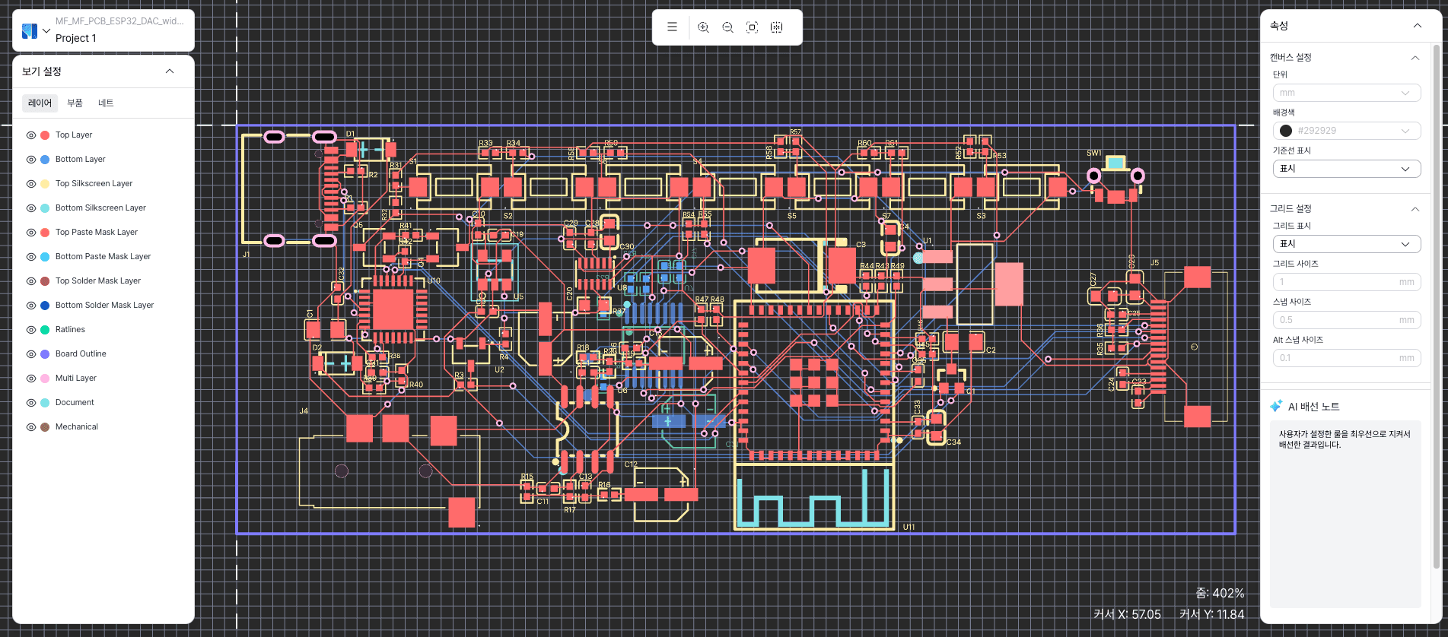
Task: Click the AI 배선 노트 text box
Action: point(1345,514)
